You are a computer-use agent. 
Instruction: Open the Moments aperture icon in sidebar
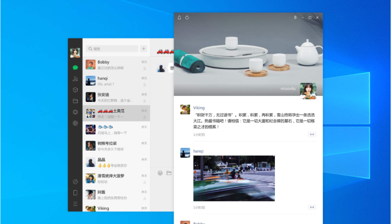tap(75, 123)
